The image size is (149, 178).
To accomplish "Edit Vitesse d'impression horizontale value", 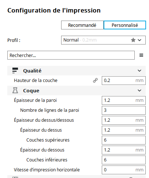I will [124, 170].
